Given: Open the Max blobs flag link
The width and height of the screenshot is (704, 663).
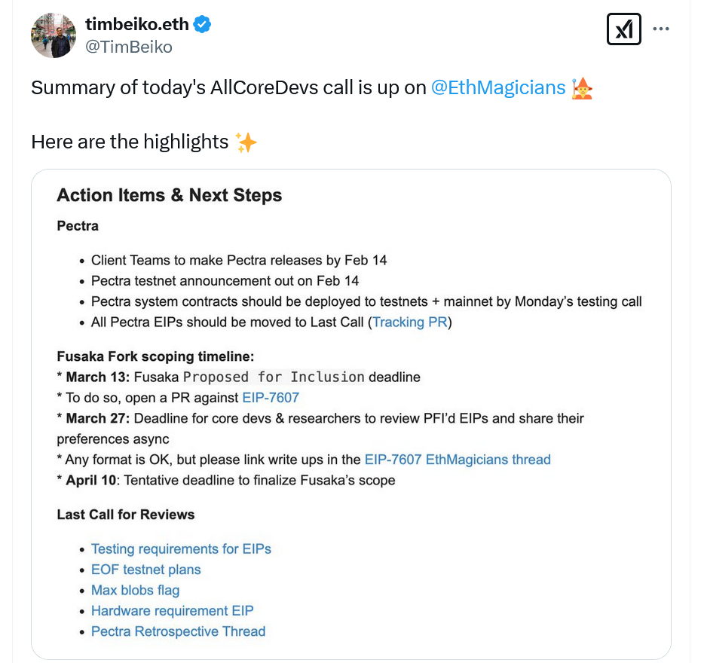Looking at the screenshot, I should coord(136,590).
